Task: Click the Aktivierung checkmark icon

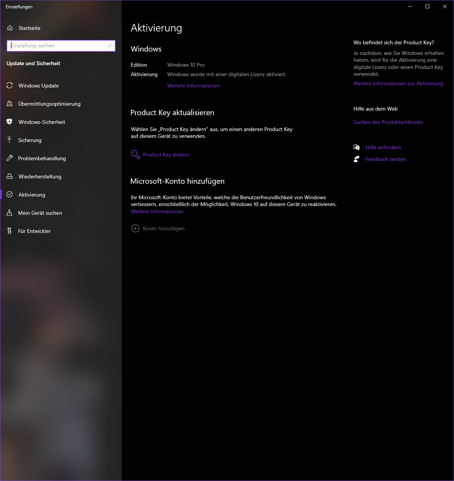Action: point(9,195)
